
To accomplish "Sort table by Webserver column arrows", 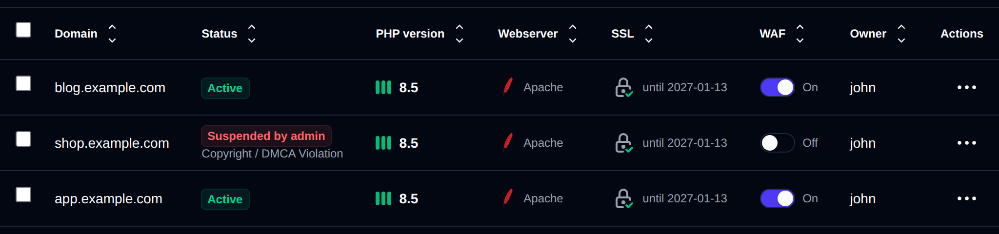I will click(x=573, y=34).
